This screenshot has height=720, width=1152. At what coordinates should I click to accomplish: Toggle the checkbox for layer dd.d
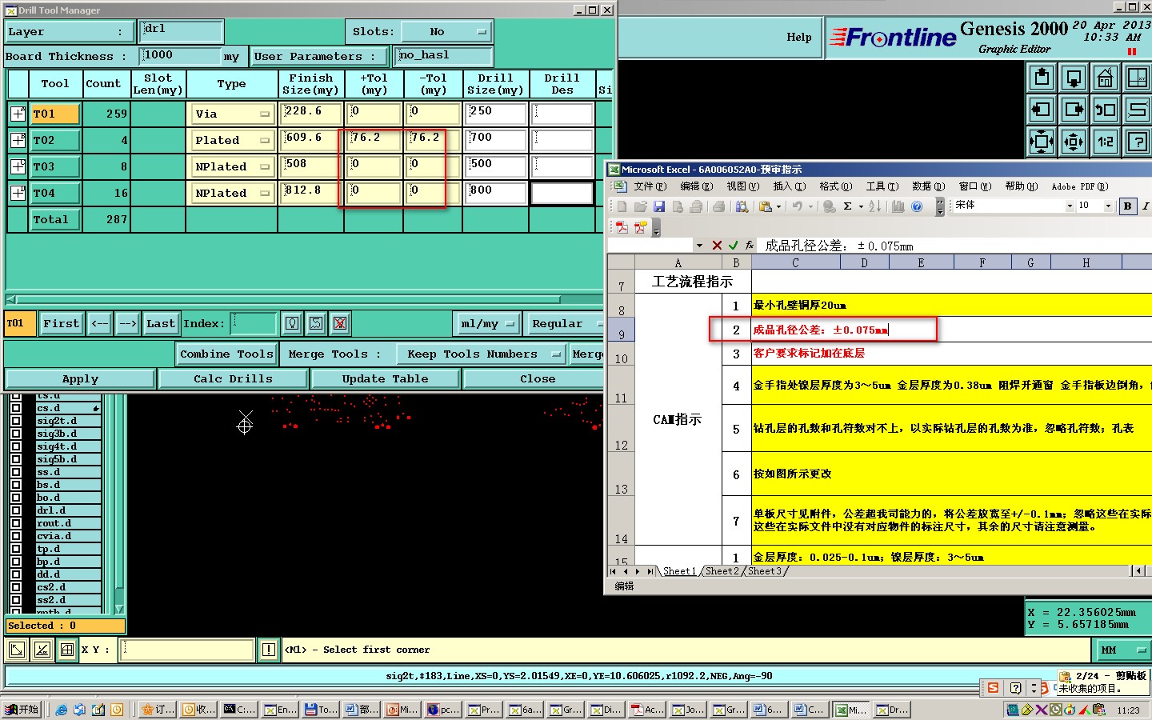point(16,574)
